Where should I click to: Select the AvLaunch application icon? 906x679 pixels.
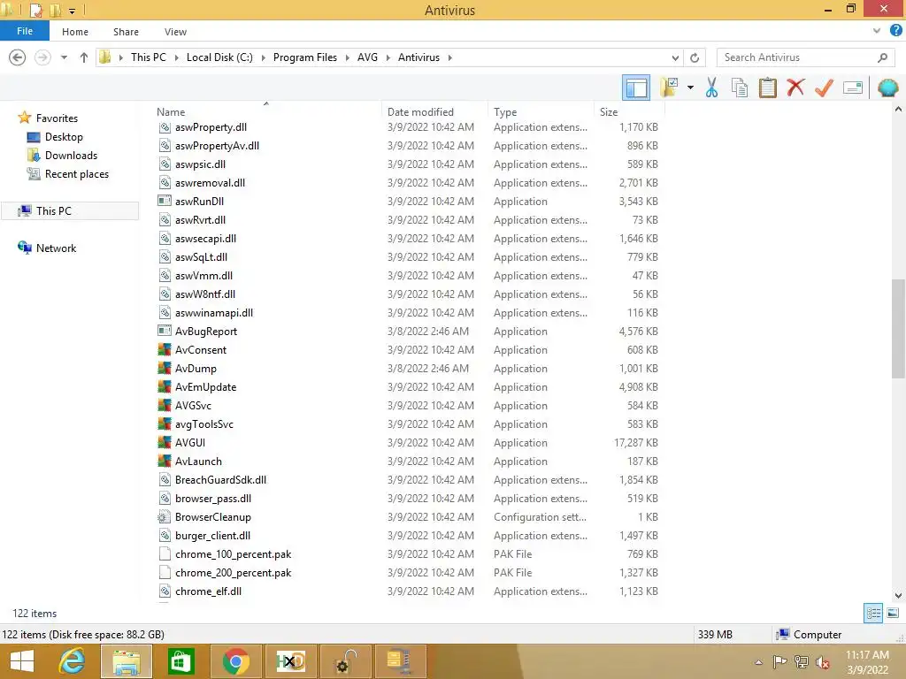pyautogui.click(x=165, y=462)
